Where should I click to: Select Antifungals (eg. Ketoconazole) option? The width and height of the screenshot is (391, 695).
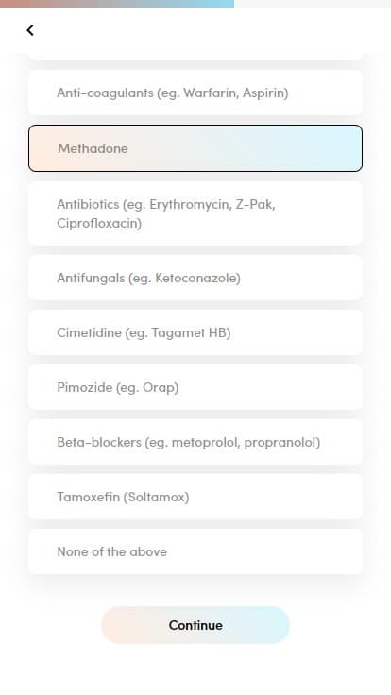[195, 278]
